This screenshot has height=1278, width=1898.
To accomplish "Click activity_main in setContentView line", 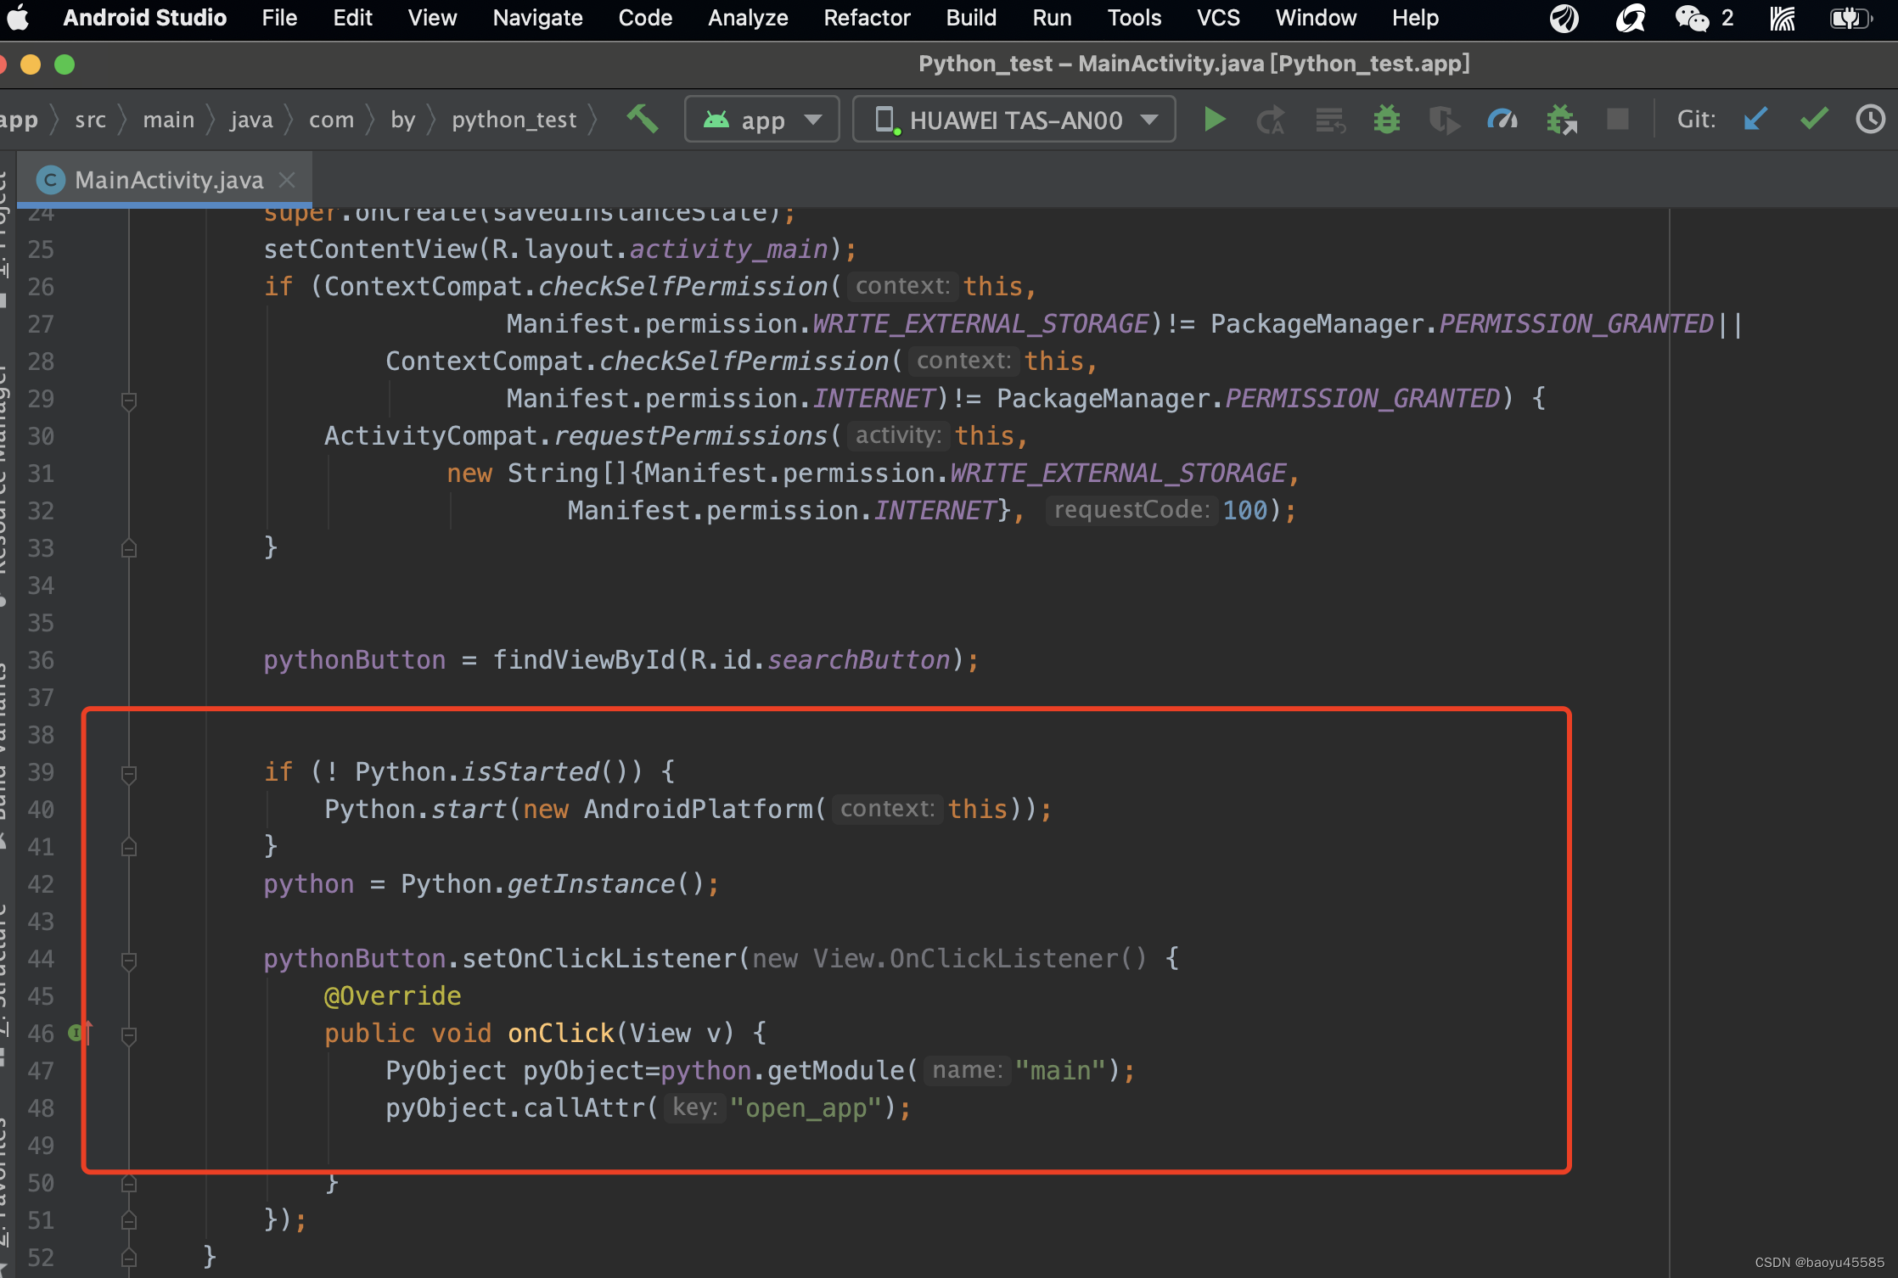I will (x=728, y=249).
